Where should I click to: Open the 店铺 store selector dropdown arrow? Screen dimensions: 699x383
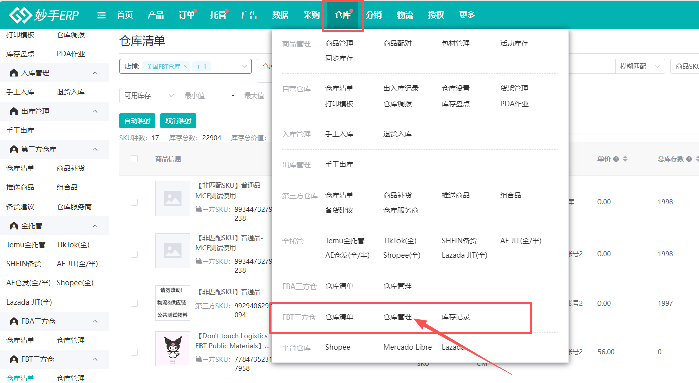pos(245,66)
